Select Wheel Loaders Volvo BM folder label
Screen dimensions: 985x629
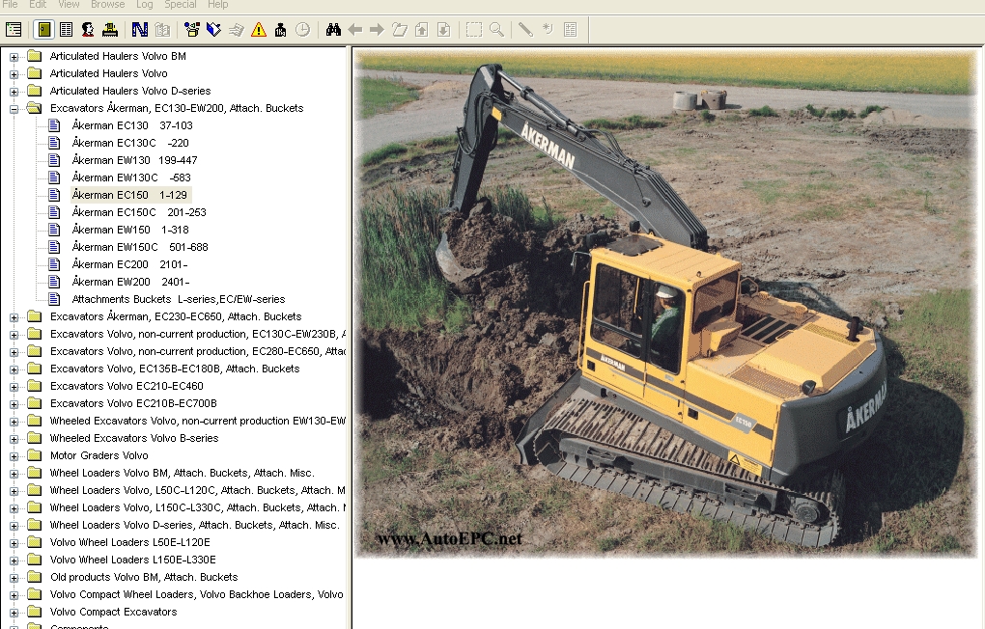[183, 474]
